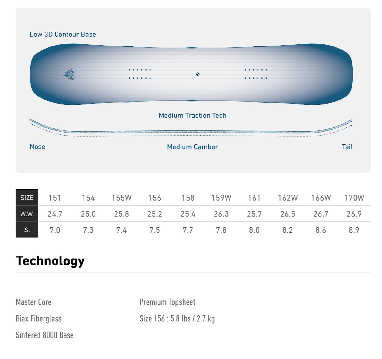Select the SIZE header cell

point(27,198)
